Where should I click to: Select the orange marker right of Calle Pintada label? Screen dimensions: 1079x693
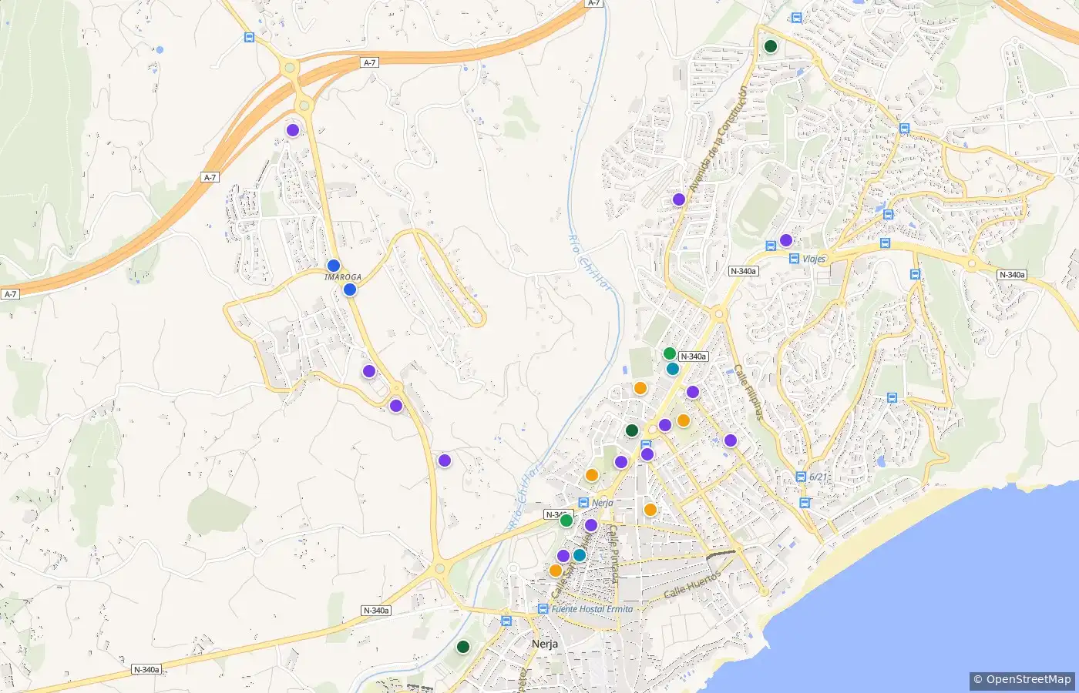[650, 510]
